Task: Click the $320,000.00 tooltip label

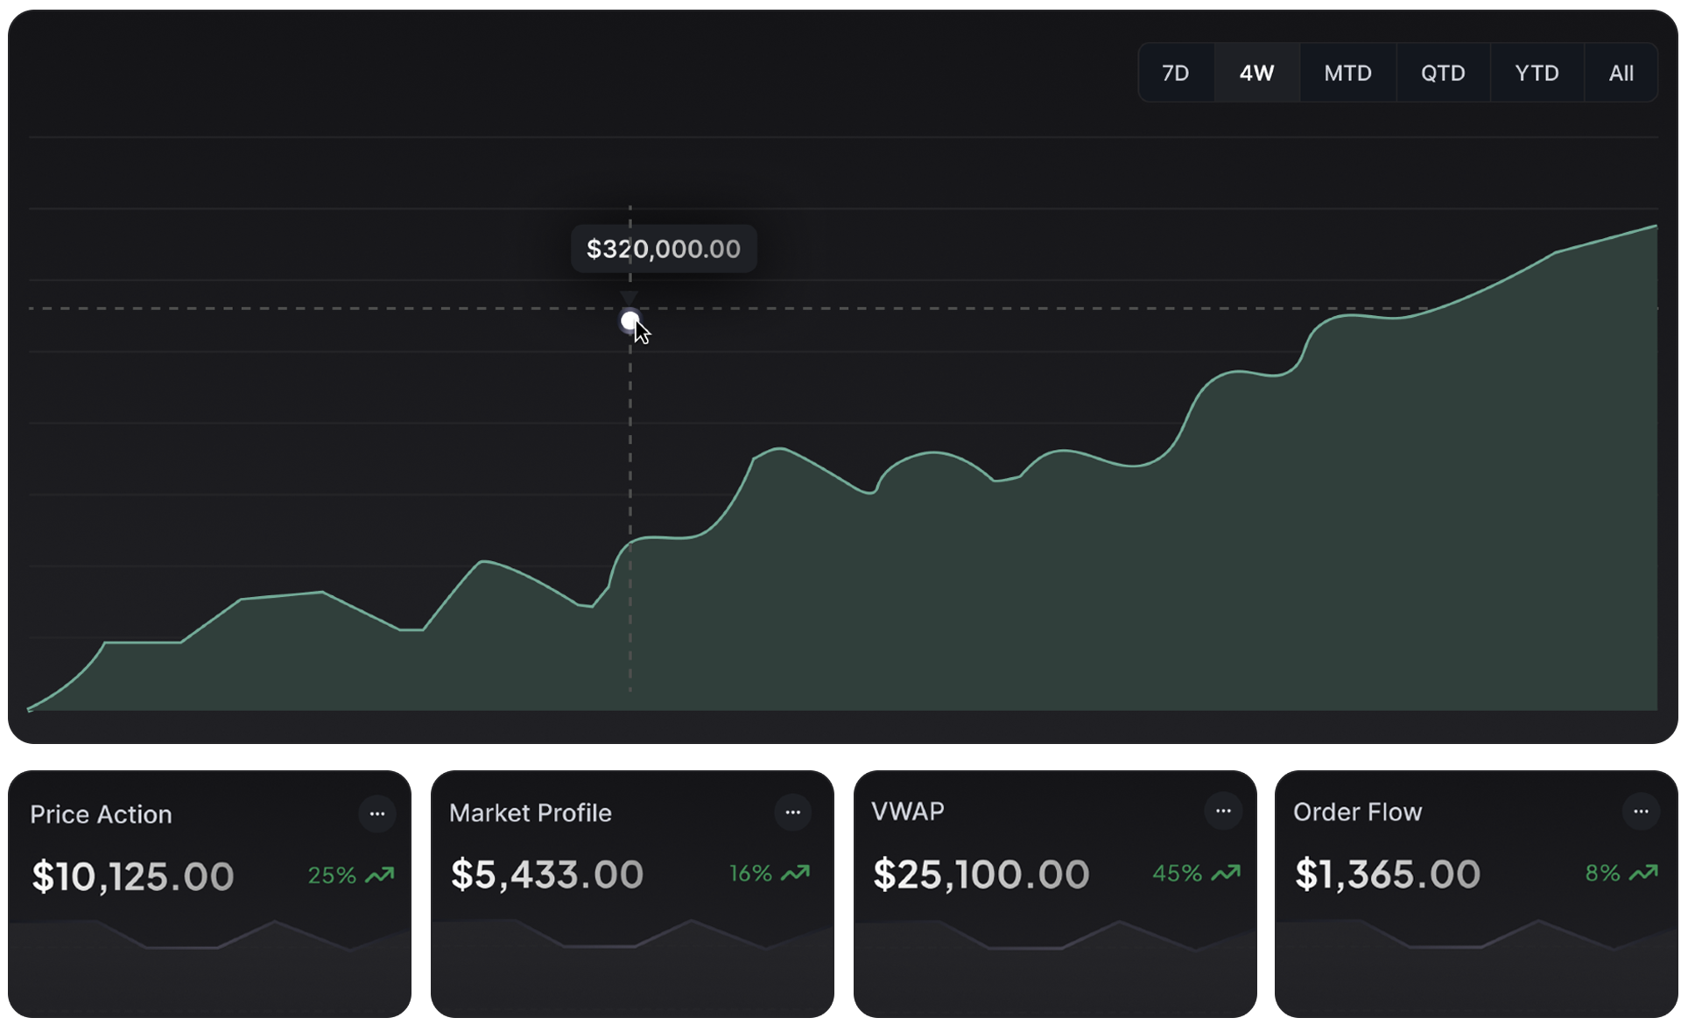Action: (x=663, y=249)
